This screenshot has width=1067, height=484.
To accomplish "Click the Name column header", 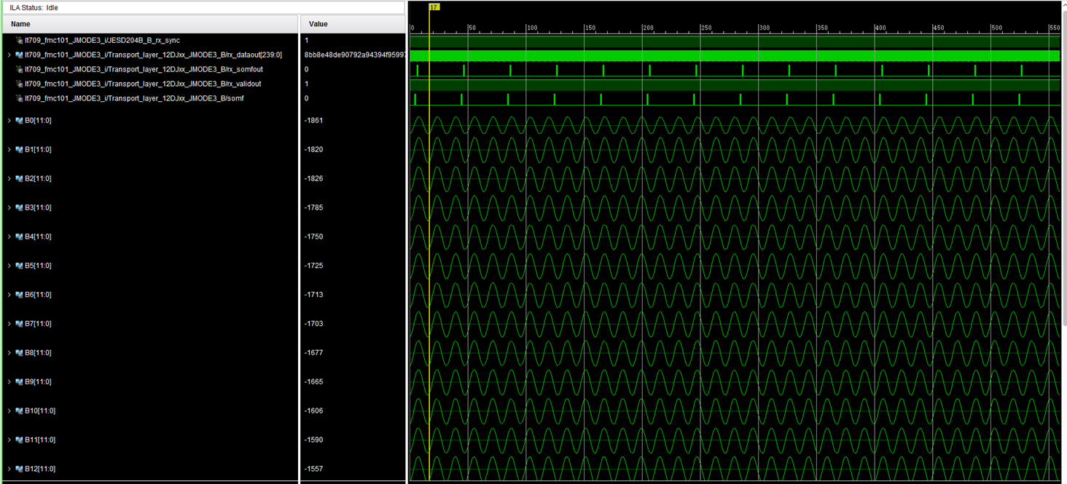I will (20, 24).
